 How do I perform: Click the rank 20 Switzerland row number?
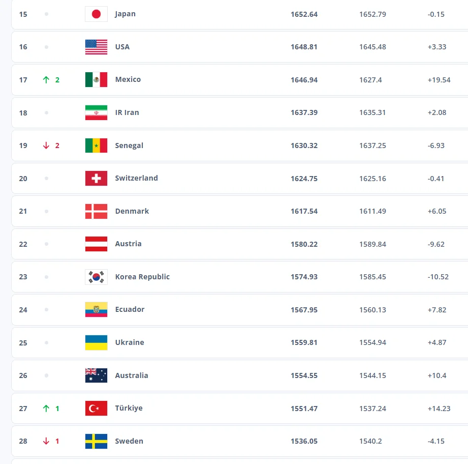click(23, 179)
